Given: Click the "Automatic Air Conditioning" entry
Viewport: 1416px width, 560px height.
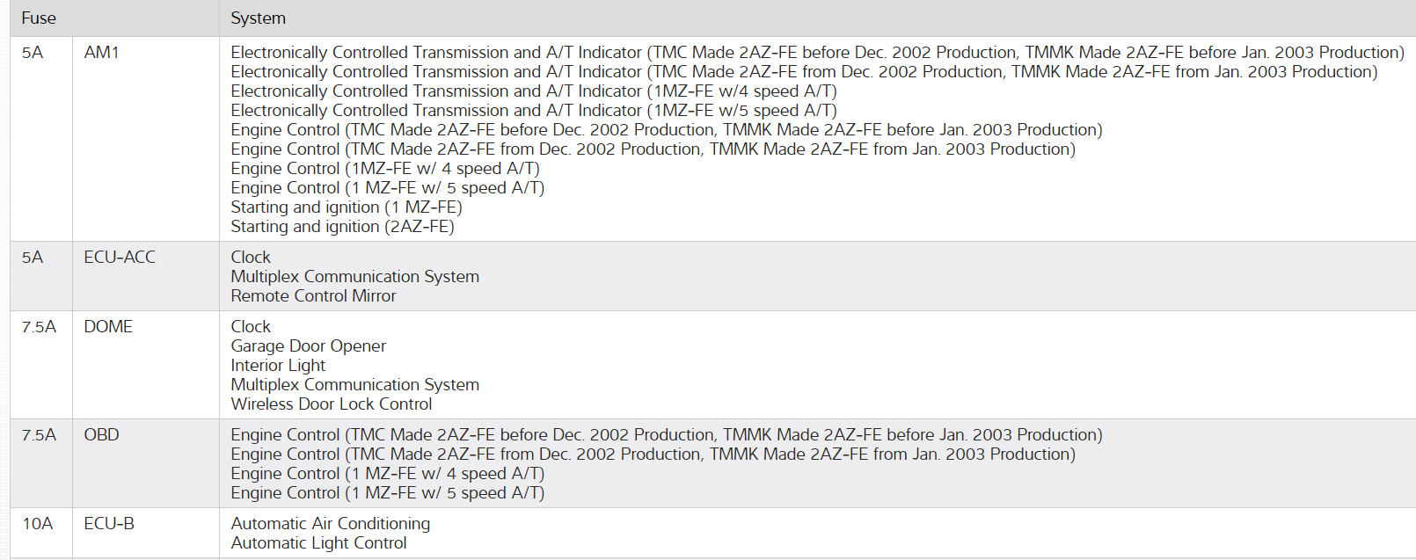Looking at the screenshot, I should pos(331,524).
